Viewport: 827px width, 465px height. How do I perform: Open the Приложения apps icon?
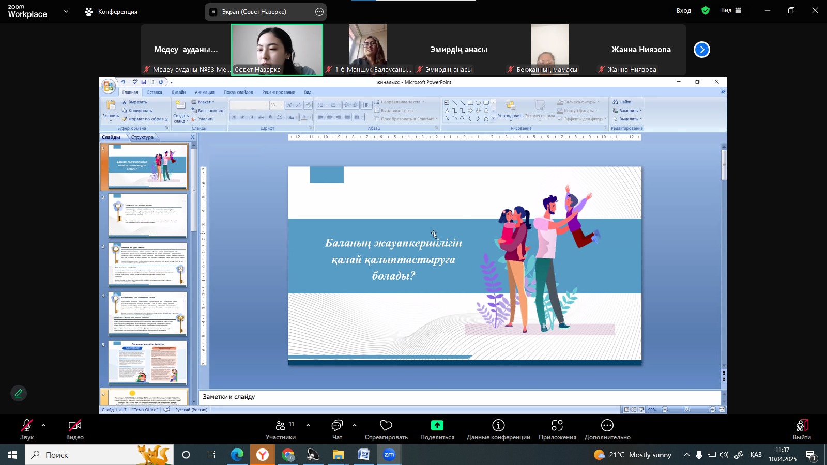(x=557, y=426)
